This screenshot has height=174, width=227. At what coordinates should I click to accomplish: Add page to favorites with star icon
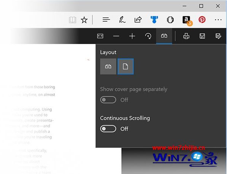[x=84, y=20]
